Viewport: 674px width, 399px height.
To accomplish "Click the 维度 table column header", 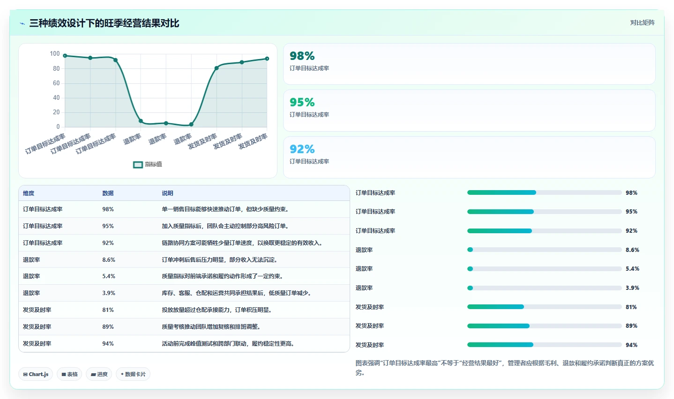I will pyautogui.click(x=29, y=193).
